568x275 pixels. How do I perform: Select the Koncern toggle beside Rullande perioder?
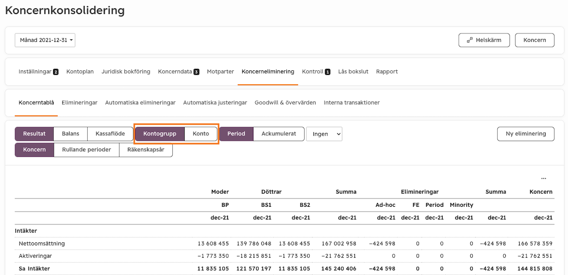point(34,150)
